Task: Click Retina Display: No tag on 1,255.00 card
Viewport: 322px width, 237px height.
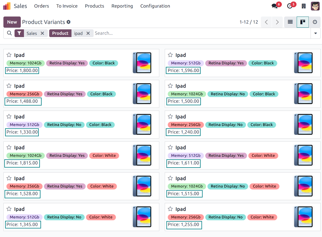Action: tap(225, 217)
